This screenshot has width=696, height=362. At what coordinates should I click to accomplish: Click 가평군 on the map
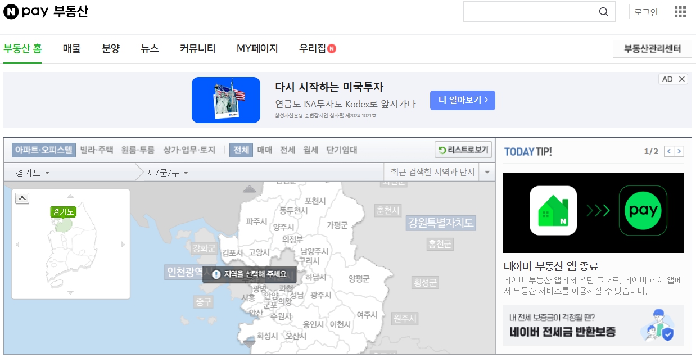click(x=337, y=225)
